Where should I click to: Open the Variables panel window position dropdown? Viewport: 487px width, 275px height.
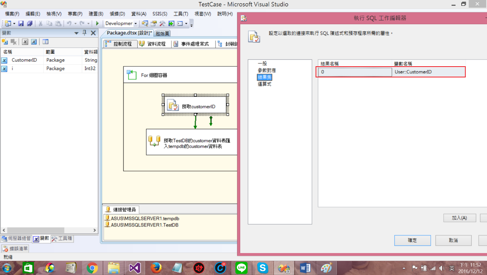(x=76, y=33)
